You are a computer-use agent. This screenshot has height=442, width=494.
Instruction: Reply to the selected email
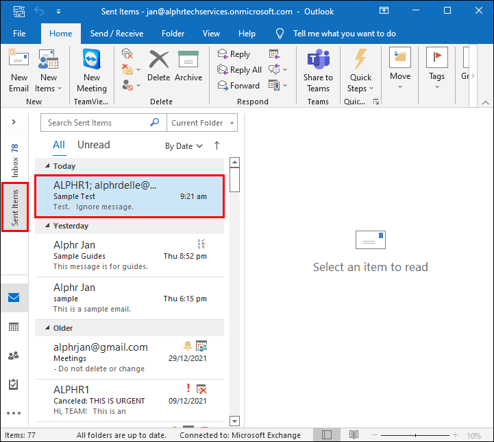(234, 54)
